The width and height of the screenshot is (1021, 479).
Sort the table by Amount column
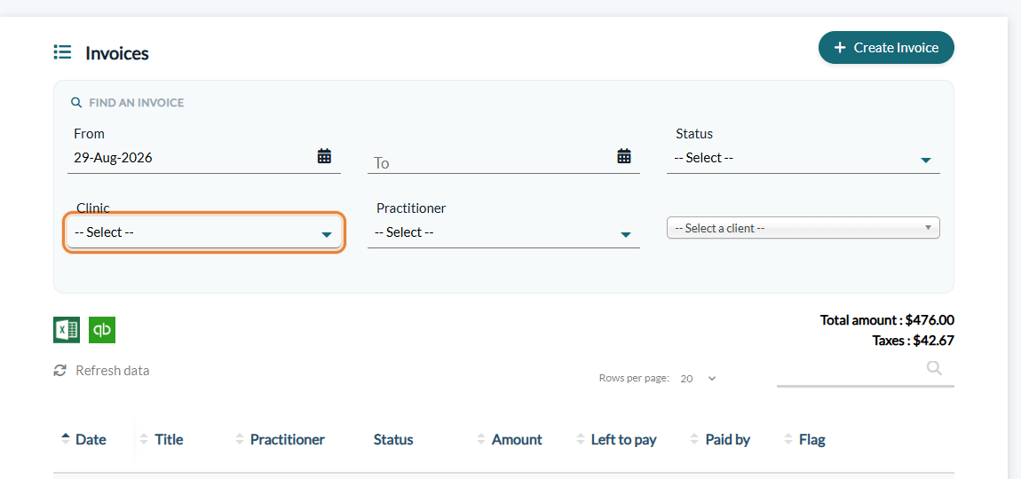510,439
